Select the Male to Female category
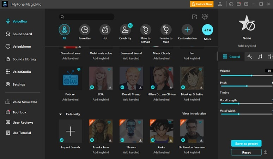Viewport: 273px width, 159px height. [146, 34]
